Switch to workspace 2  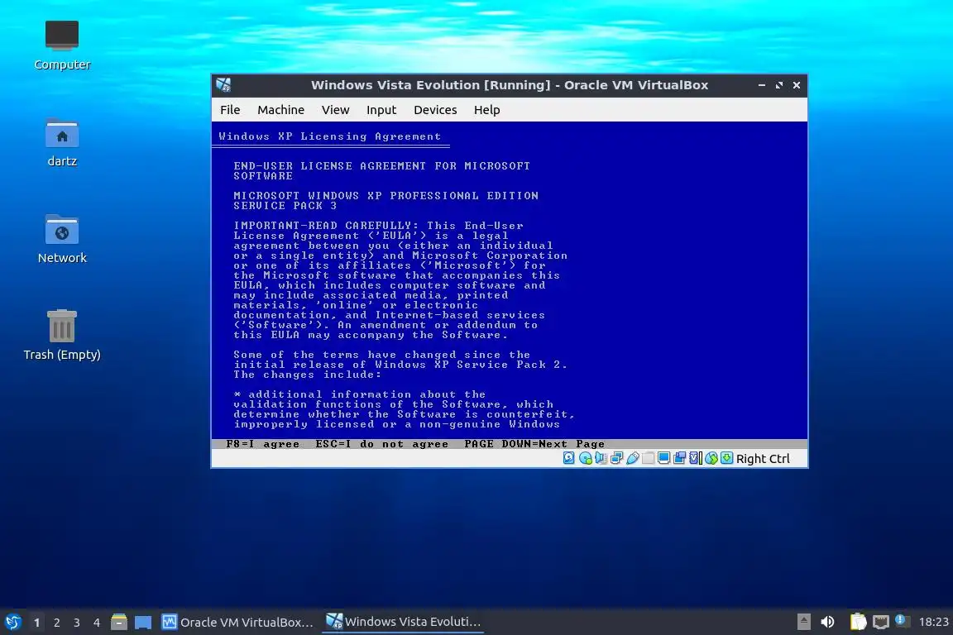point(56,623)
